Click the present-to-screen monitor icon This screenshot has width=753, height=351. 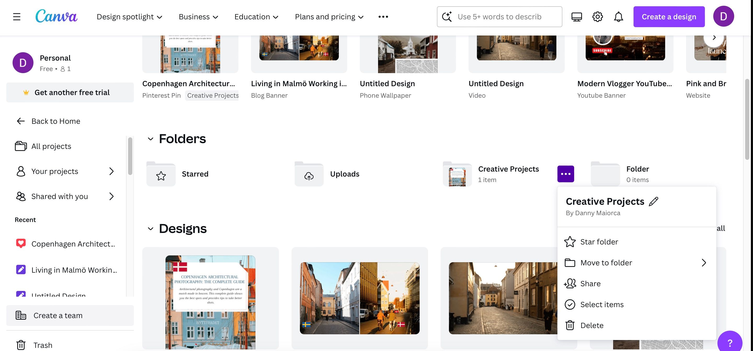pos(577,17)
